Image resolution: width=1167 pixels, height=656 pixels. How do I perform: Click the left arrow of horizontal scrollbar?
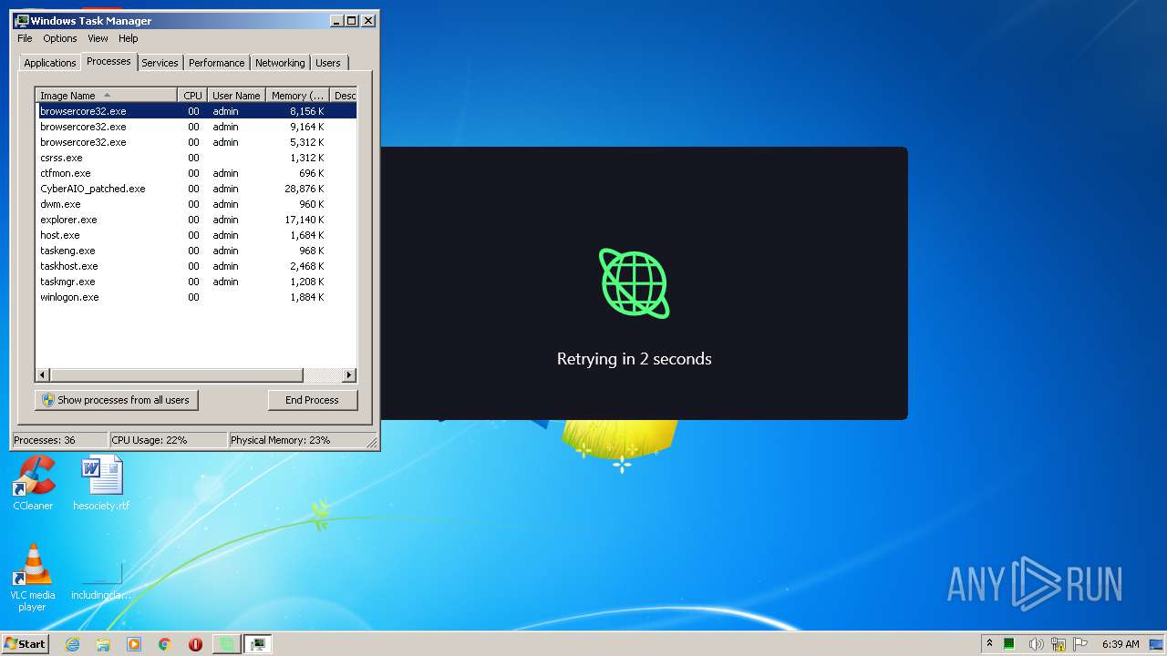pos(43,374)
